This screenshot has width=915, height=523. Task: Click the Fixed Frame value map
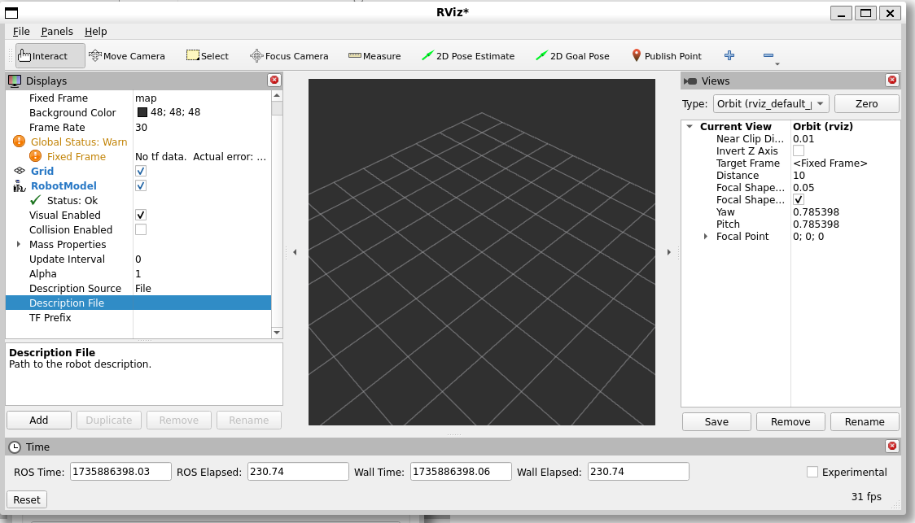click(146, 98)
